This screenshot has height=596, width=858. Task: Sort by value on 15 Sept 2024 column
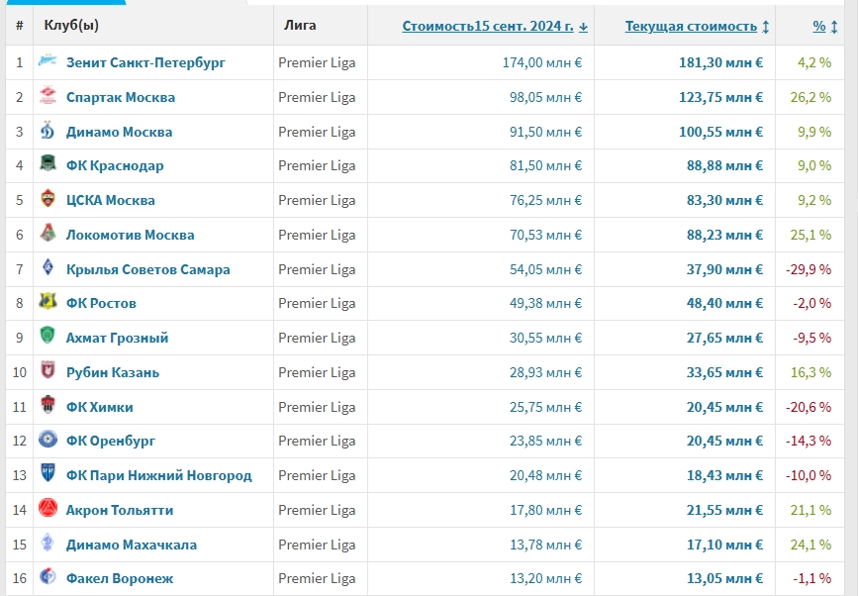(x=495, y=26)
